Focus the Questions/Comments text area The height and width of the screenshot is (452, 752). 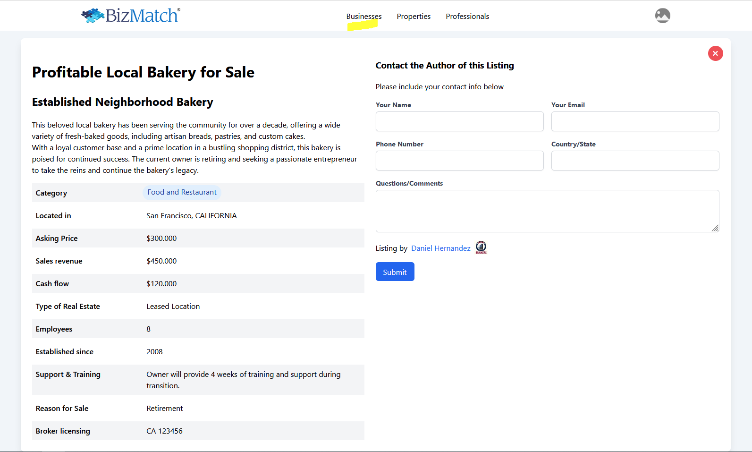click(547, 211)
